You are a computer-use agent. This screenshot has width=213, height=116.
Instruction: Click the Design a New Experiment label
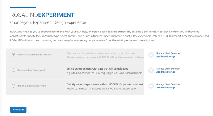tap(31, 70)
